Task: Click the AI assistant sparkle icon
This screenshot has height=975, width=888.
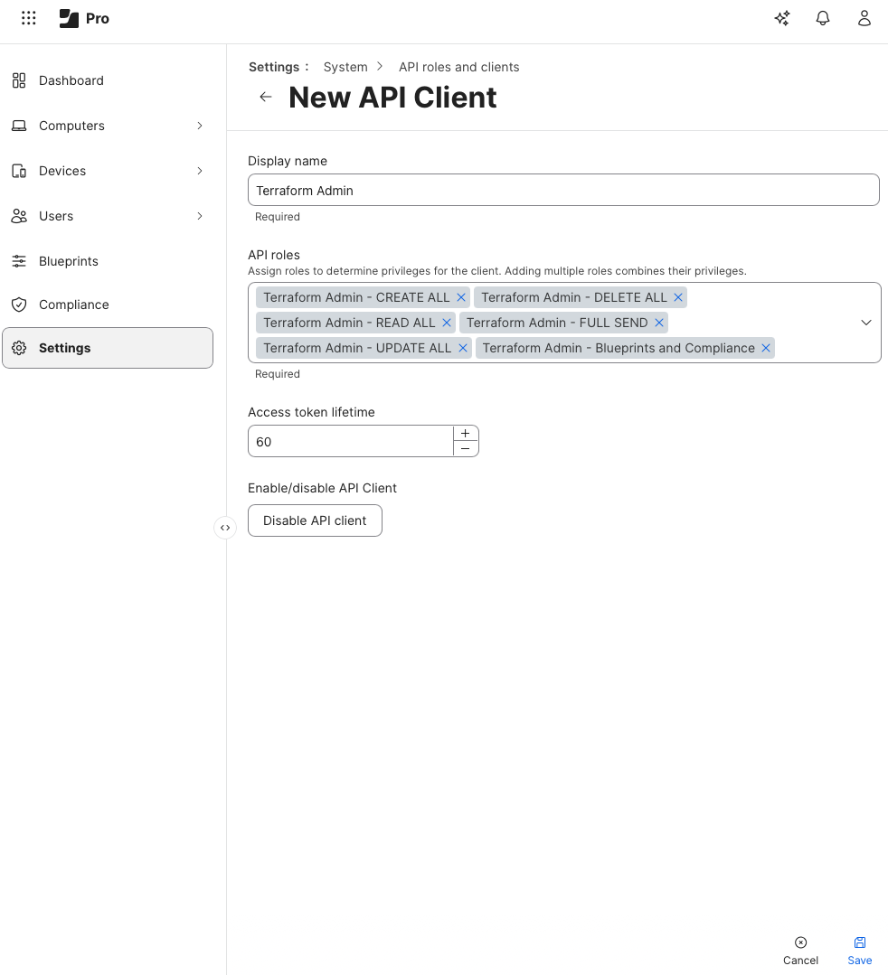Action: pos(782,18)
